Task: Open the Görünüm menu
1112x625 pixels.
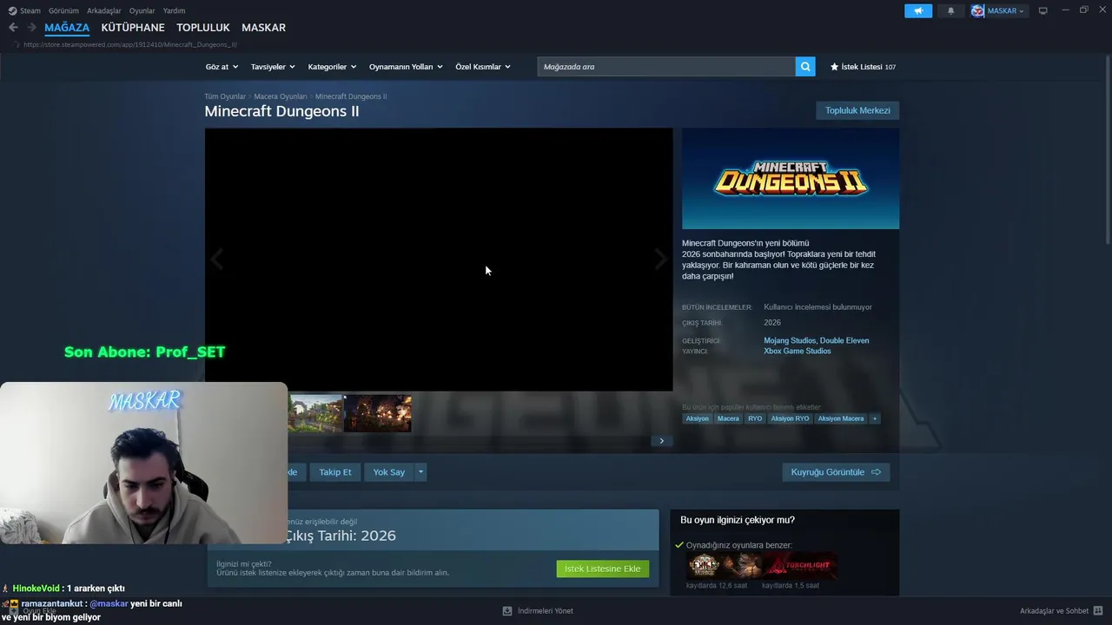Action: 63,10
